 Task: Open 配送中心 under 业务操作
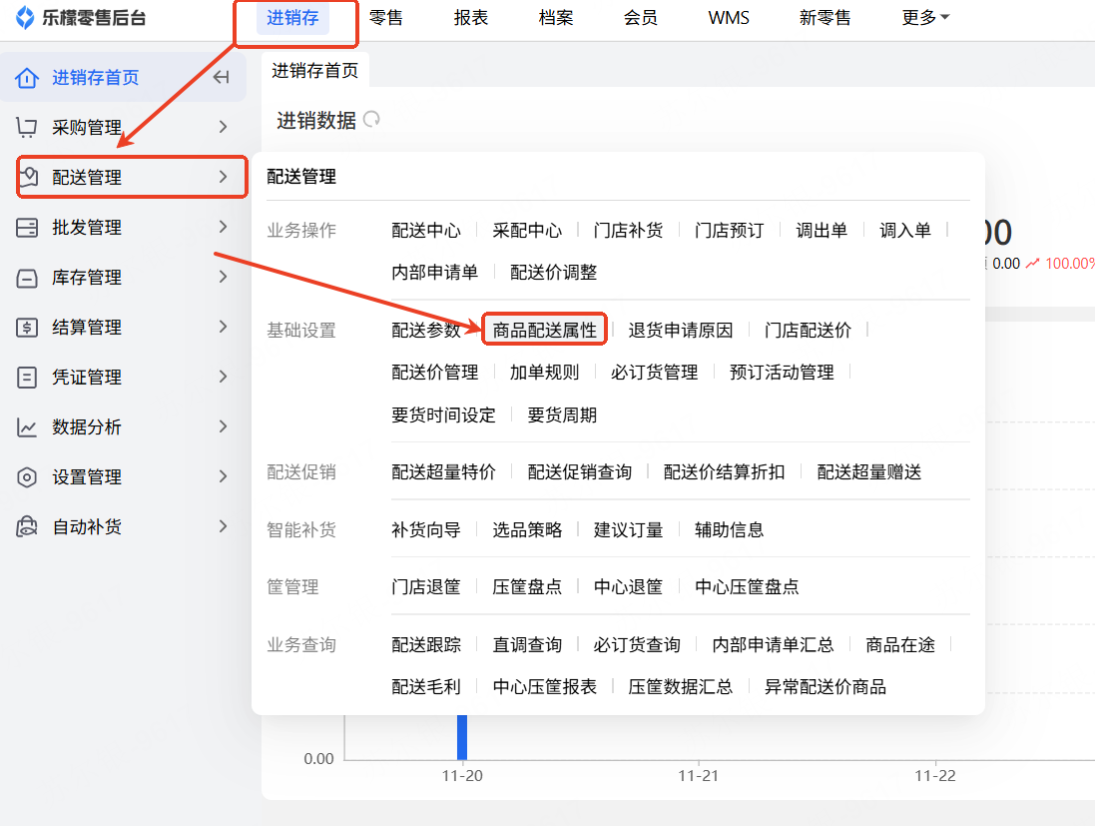coord(426,230)
